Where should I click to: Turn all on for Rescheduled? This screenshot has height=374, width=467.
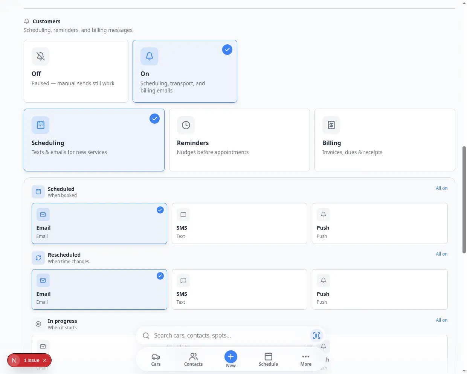pos(442,254)
